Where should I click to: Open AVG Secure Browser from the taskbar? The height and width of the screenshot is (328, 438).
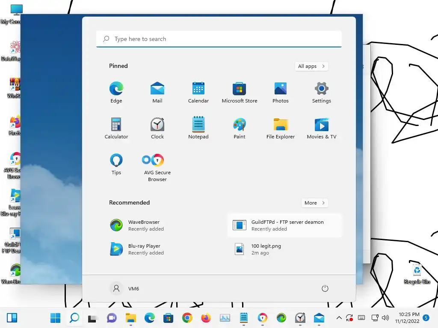(x=263, y=318)
